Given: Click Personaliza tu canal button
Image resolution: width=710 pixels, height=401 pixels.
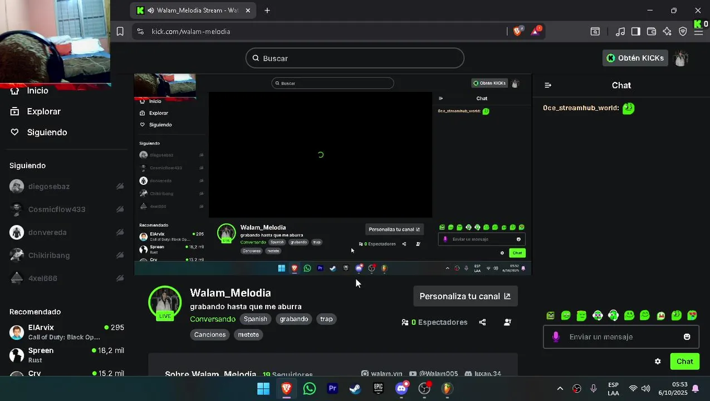Looking at the screenshot, I should (x=465, y=296).
